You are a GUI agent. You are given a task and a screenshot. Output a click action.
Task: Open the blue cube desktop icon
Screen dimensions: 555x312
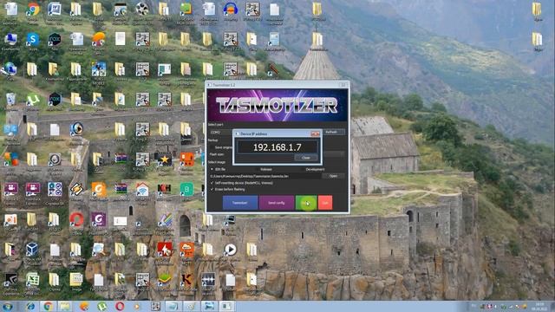coord(32,250)
